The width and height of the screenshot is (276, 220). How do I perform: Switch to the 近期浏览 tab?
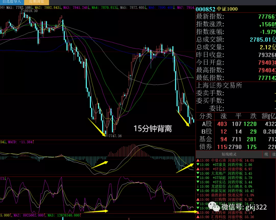pyautogui.click(x=36, y=2)
